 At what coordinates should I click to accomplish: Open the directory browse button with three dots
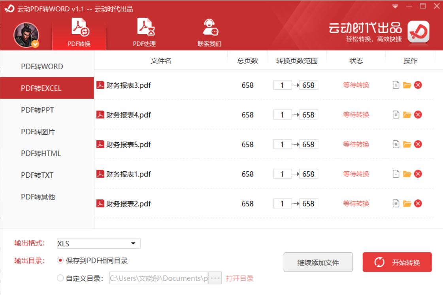[x=215, y=278]
